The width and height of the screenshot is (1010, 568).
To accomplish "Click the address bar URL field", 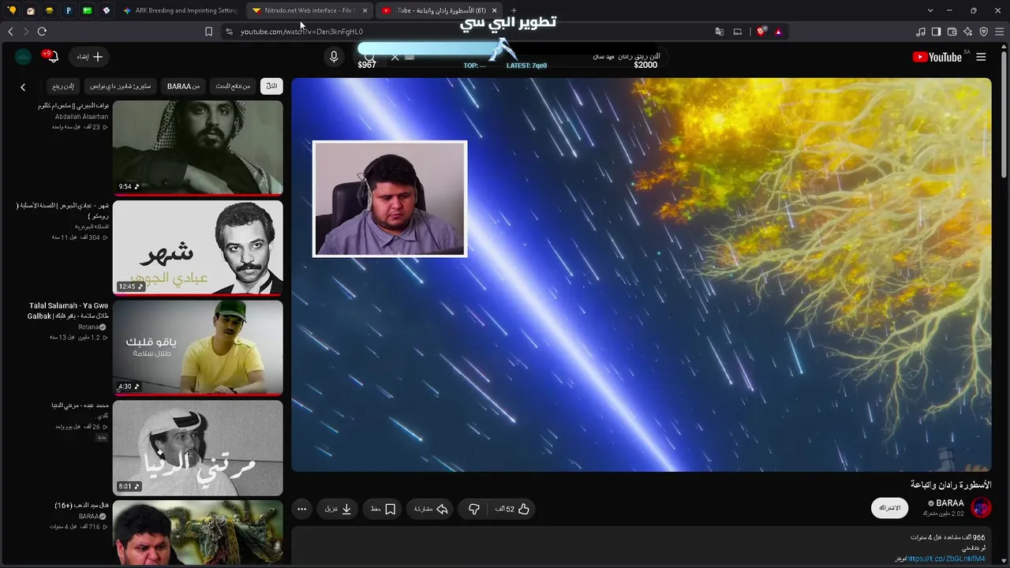I will click(466, 32).
